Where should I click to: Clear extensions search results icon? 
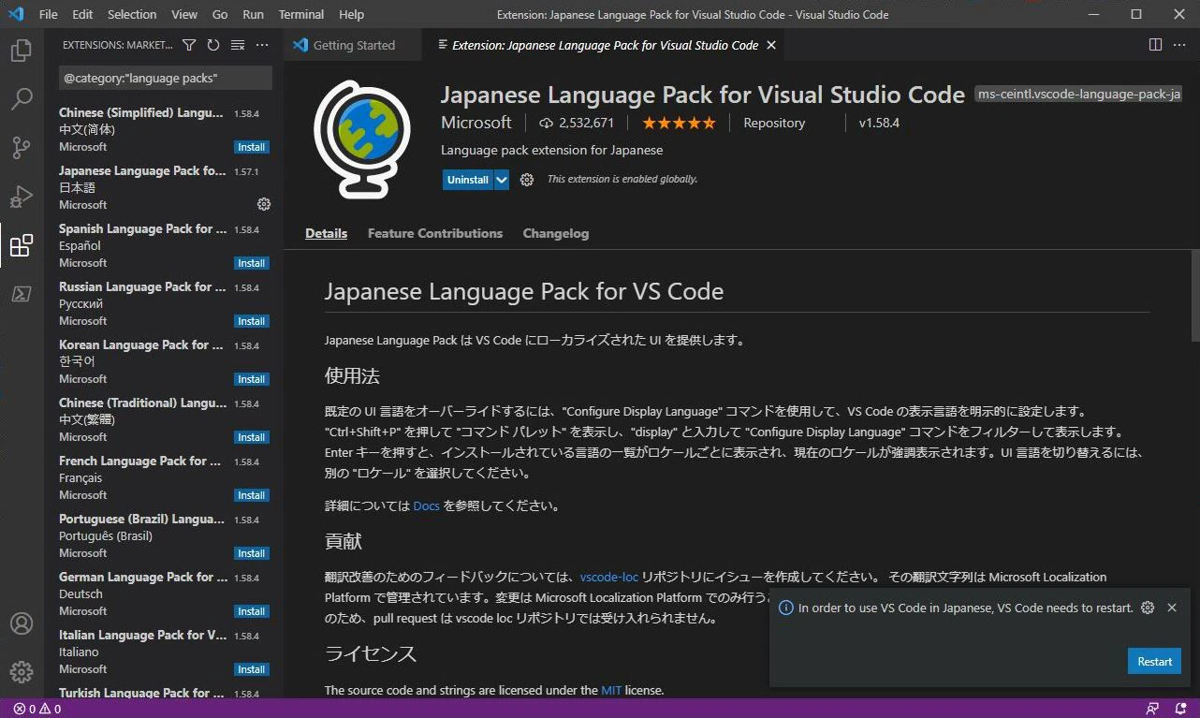238,45
